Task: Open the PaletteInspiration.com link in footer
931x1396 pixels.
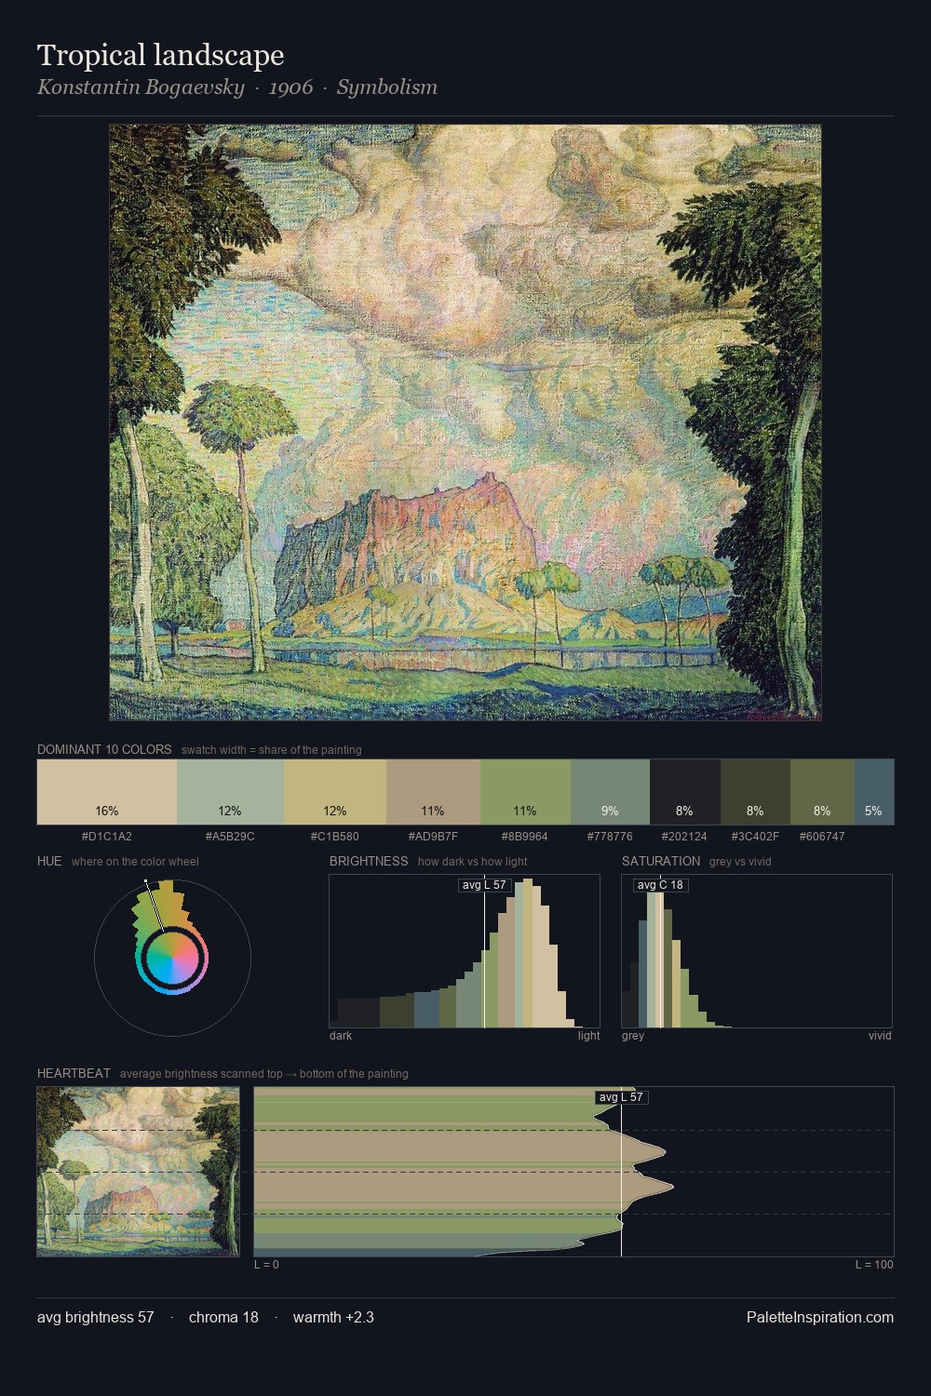Action: click(x=820, y=1317)
